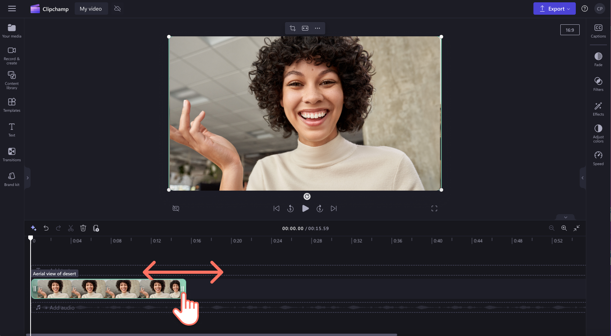This screenshot has height=336, width=611.
Task: Click the clip's left trim handle
Action: [35, 289]
